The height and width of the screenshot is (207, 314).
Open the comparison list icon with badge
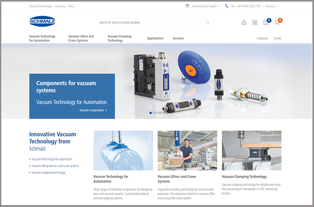[266, 22]
